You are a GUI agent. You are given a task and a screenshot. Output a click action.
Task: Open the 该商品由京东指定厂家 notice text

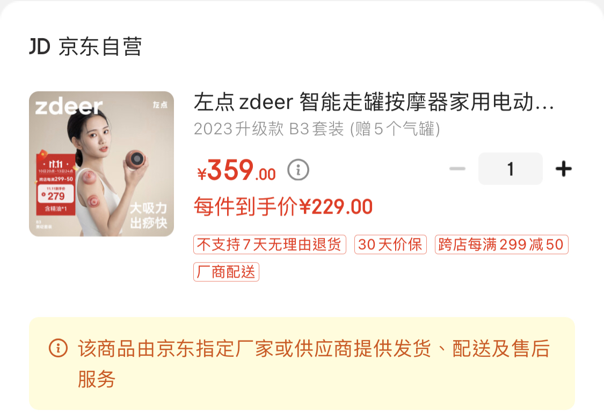point(314,364)
